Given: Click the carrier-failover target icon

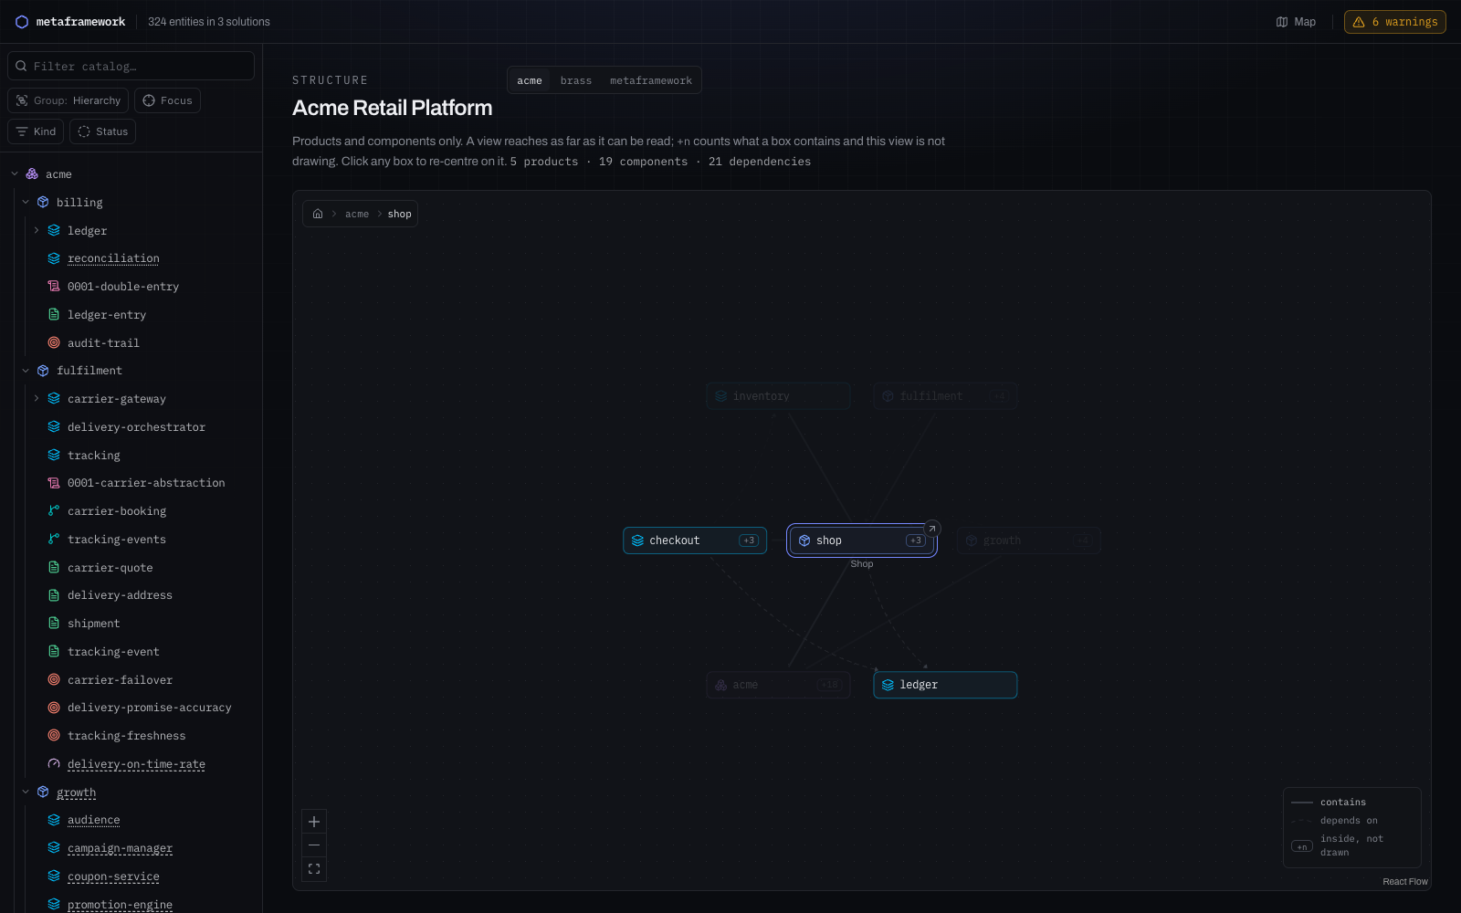Looking at the screenshot, I should [x=54, y=679].
